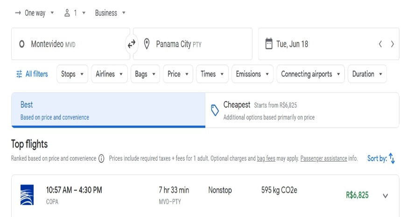Click the Cheapest price tag icon
Viewport: 420px width, 217px height.
click(215, 110)
